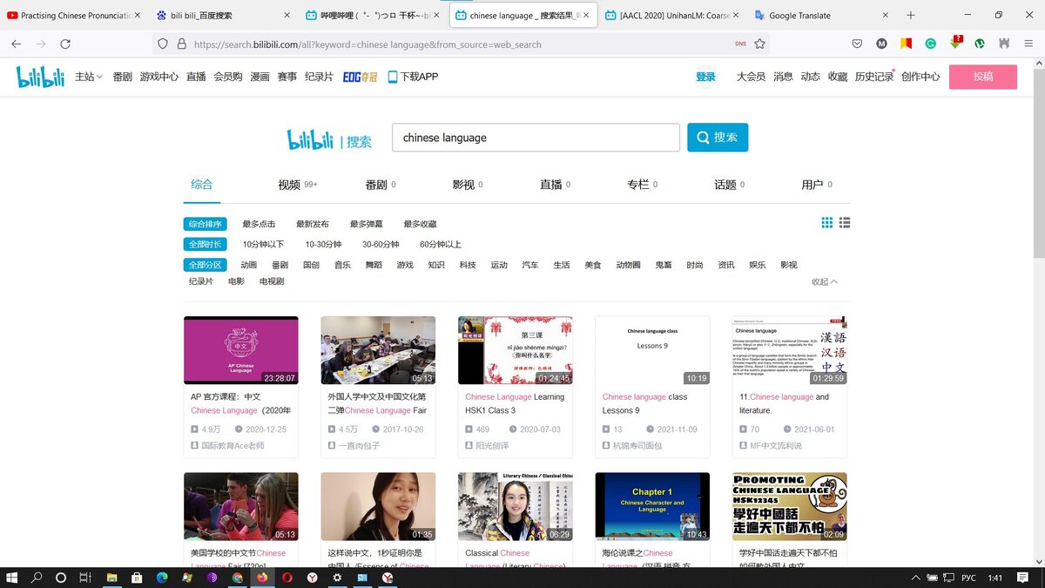This screenshot has height=588, width=1045.
Task: Open the green Grammarly extension icon
Action: [930, 44]
